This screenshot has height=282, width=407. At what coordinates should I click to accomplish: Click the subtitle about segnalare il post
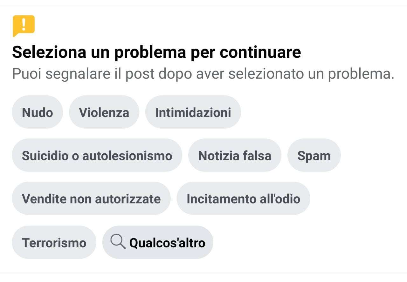pyautogui.click(x=203, y=74)
